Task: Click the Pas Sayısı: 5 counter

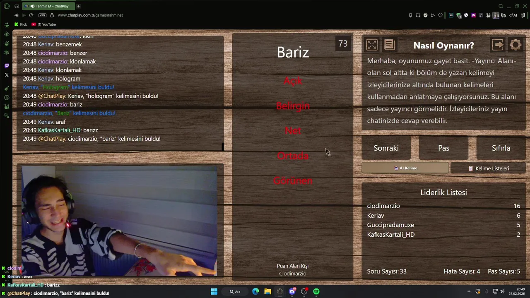Action: (x=504, y=272)
